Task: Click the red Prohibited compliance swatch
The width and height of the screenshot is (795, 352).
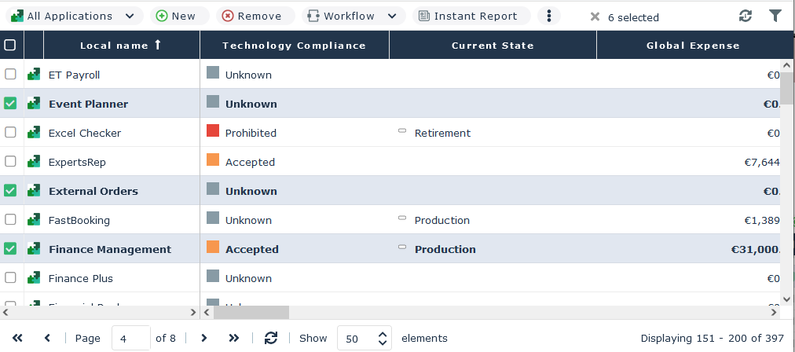Action: (x=213, y=130)
